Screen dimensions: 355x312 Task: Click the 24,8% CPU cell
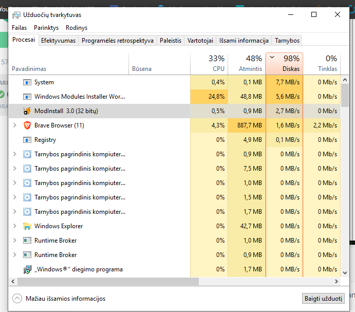tap(209, 97)
